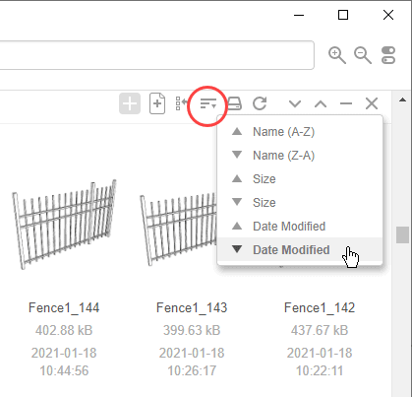Click the new file with plus icon

[x=157, y=103]
